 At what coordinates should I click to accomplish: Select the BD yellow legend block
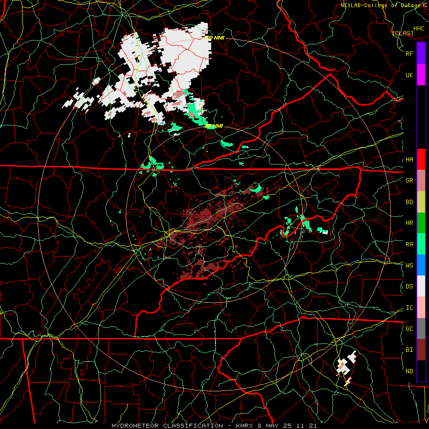[421, 202]
